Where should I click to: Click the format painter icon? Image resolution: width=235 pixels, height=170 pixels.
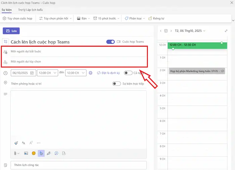pyautogui.click(x=16, y=143)
